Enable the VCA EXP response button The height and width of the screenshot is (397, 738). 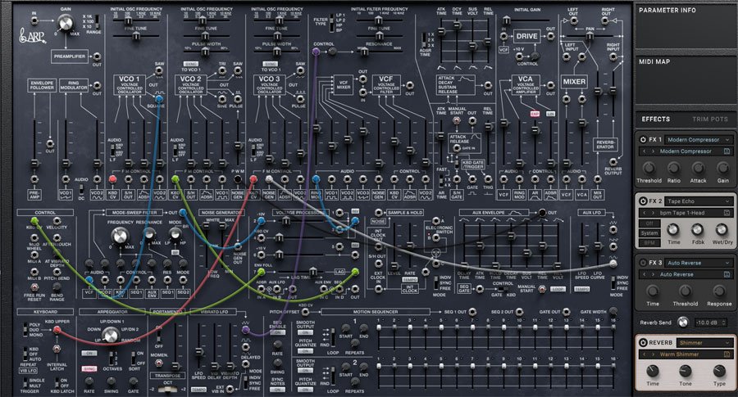535,114
